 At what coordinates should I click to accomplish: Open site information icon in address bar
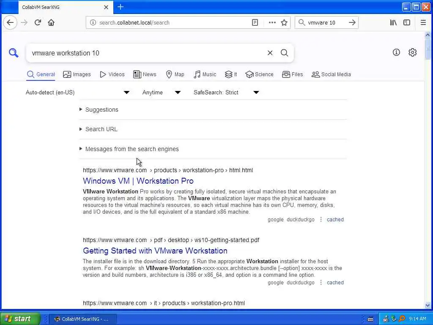tap(93, 23)
